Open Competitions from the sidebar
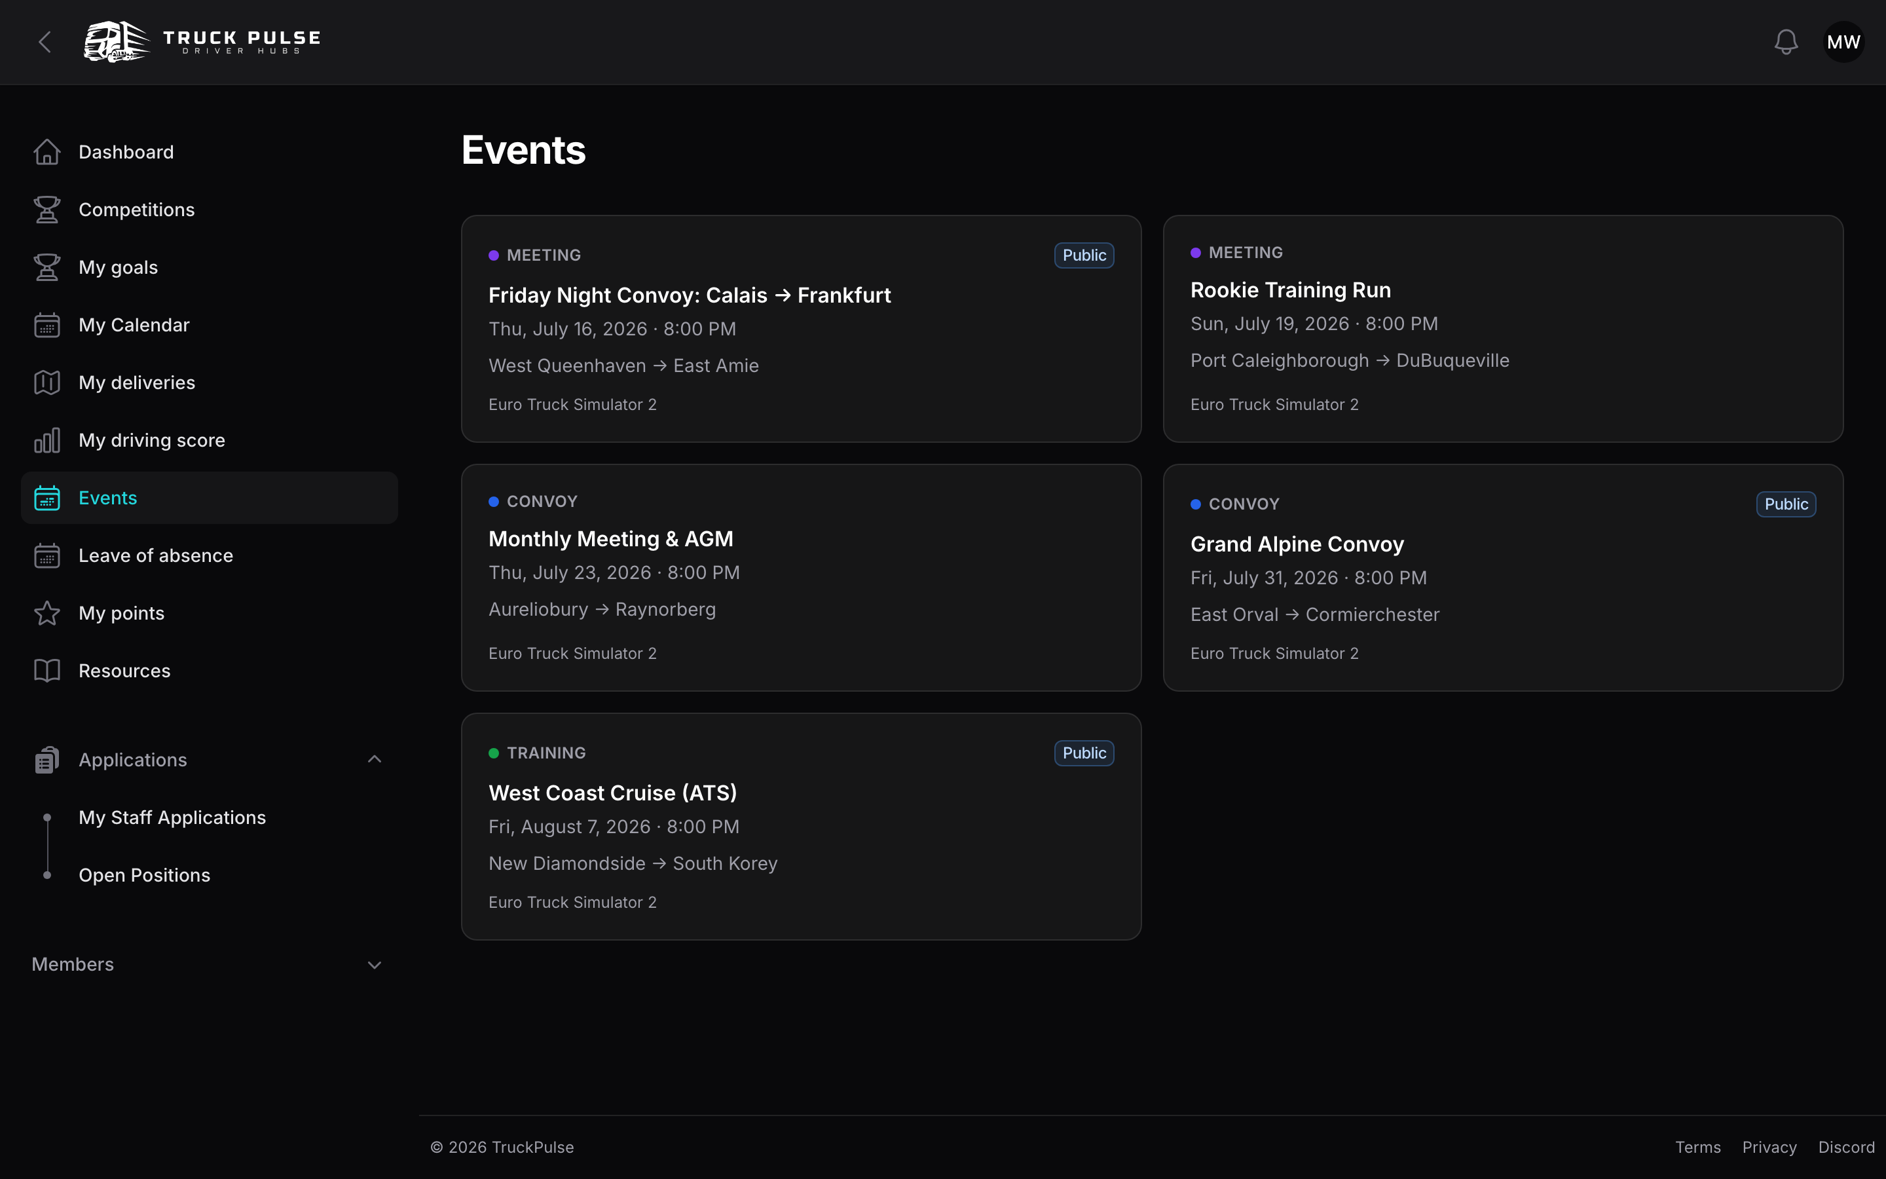Image resolution: width=1886 pixels, height=1179 pixels. (210, 210)
